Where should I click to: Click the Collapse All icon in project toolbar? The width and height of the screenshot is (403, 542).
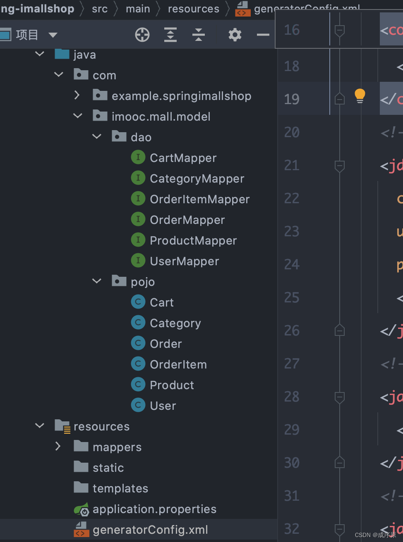[199, 35]
